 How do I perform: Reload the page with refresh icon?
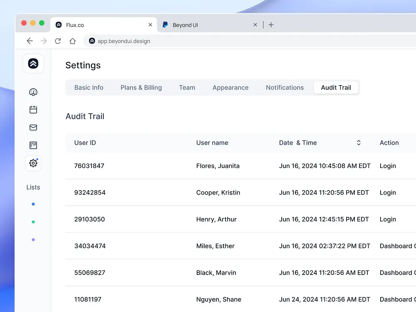[58, 41]
